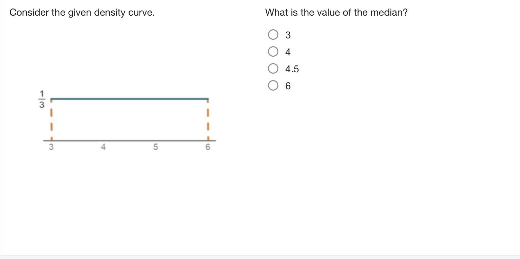The image size is (520, 259).
Task: Click the 1/3 fraction label on the graph
Action: click(42, 99)
